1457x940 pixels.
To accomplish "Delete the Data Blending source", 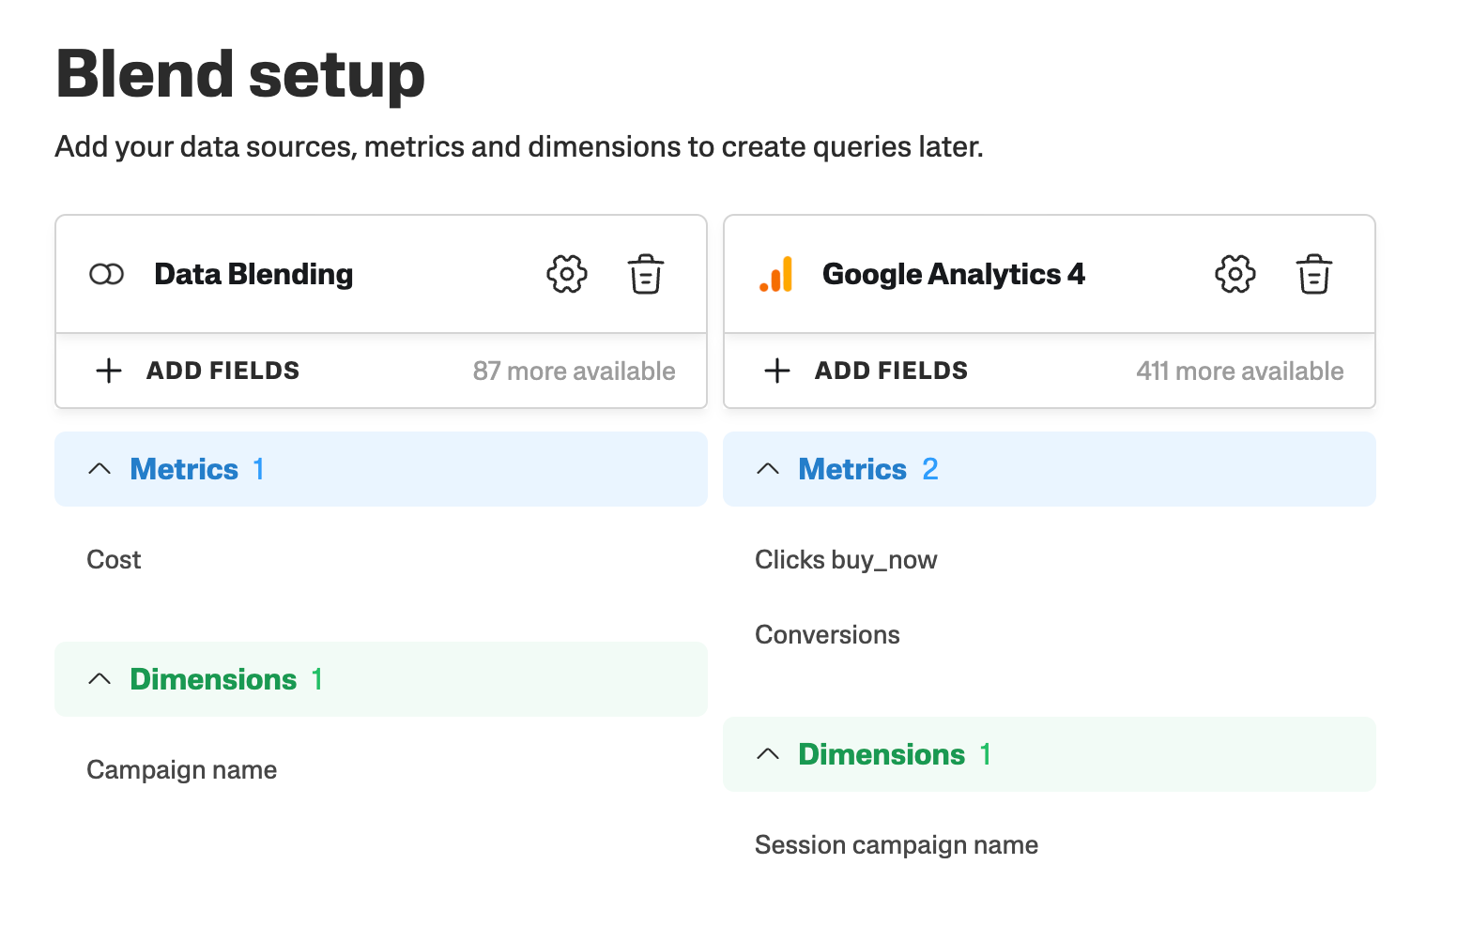I will tap(646, 274).
